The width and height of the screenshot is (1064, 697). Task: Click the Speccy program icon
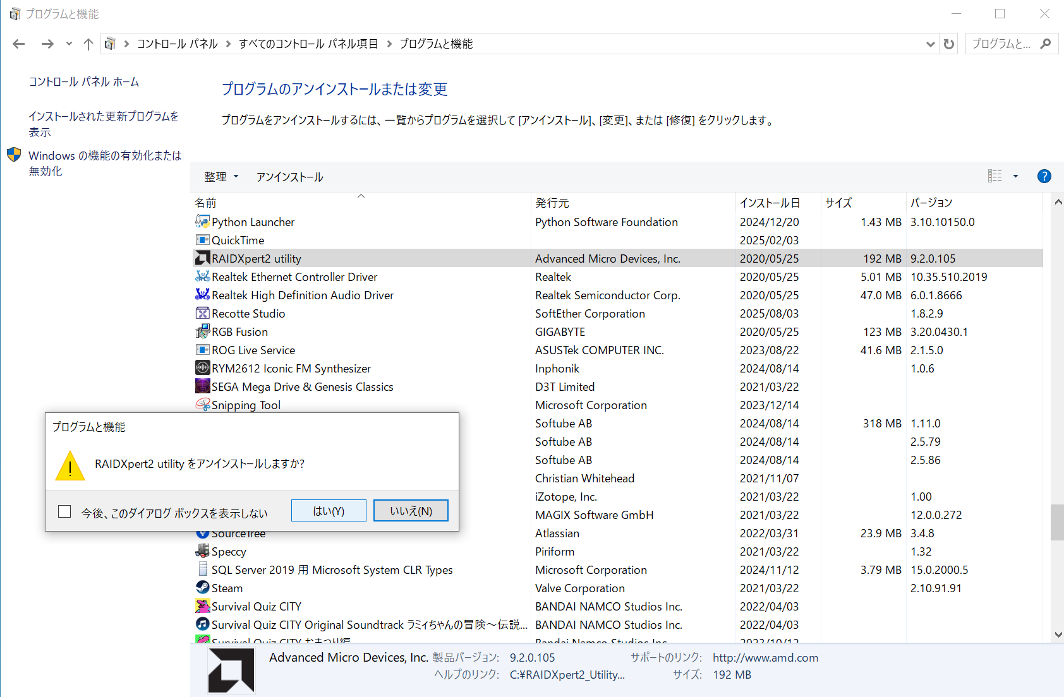(x=202, y=551)
